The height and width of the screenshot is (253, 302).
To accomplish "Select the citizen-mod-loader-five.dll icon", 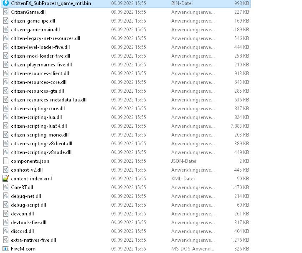I will click(6, 56).
